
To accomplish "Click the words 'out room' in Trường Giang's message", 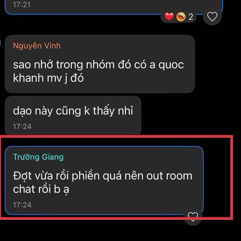I will click(169, 176).
